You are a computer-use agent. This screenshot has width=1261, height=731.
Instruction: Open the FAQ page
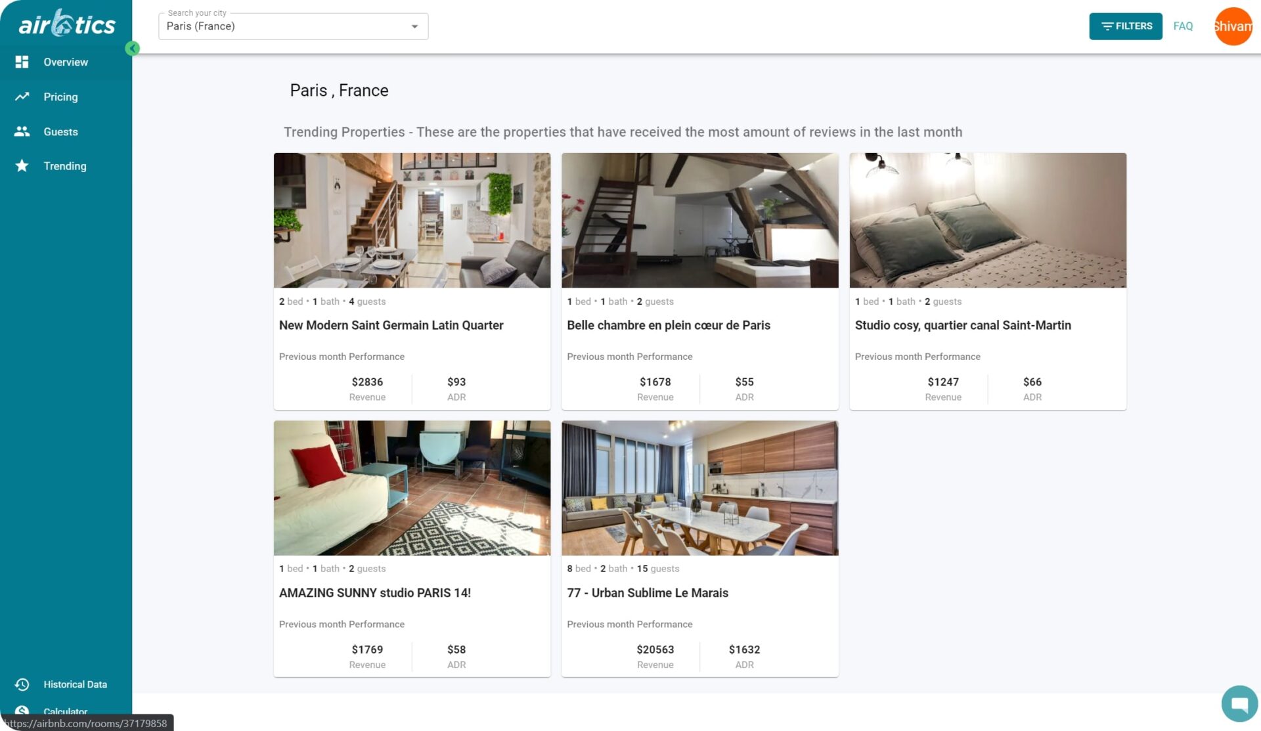[1183, 26]
